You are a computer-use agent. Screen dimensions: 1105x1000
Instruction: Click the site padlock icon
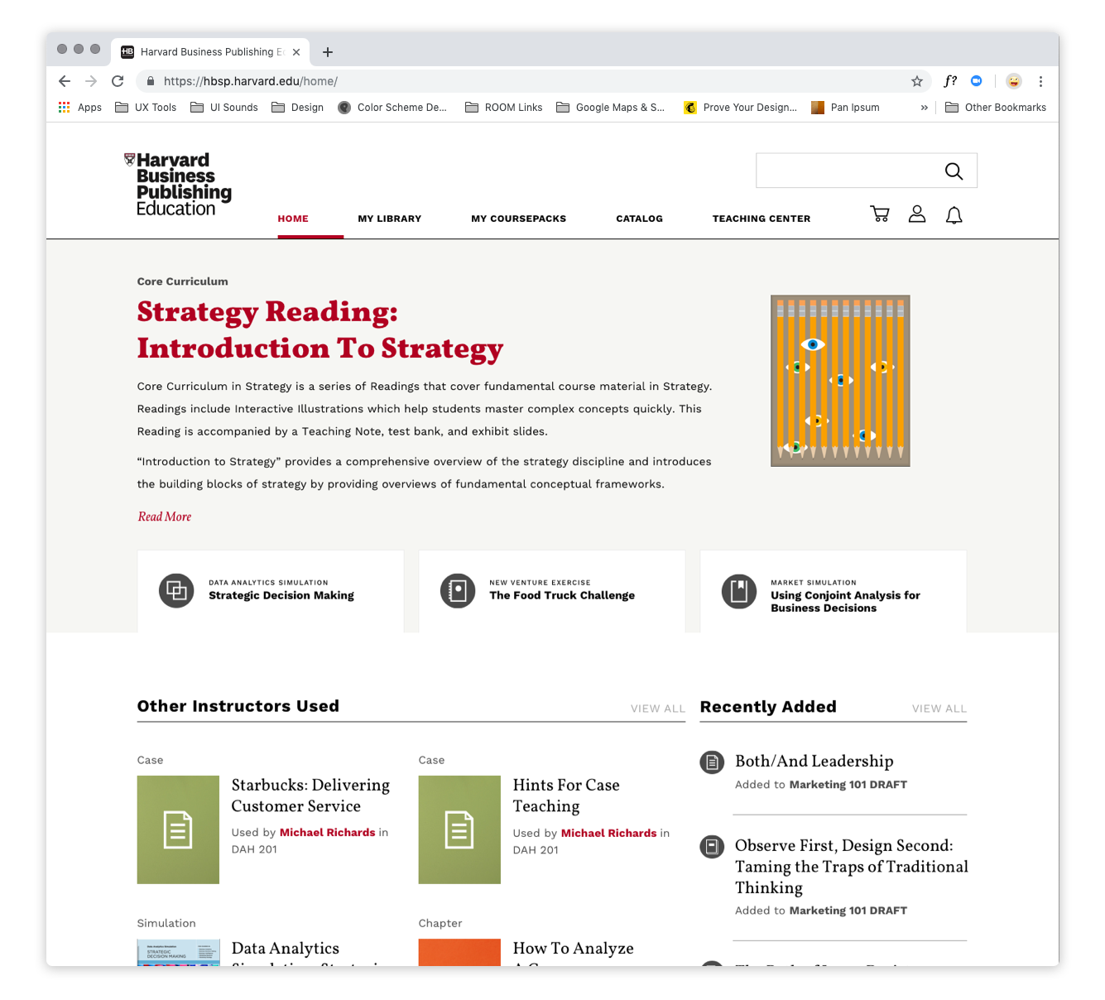tap(151, 81)
